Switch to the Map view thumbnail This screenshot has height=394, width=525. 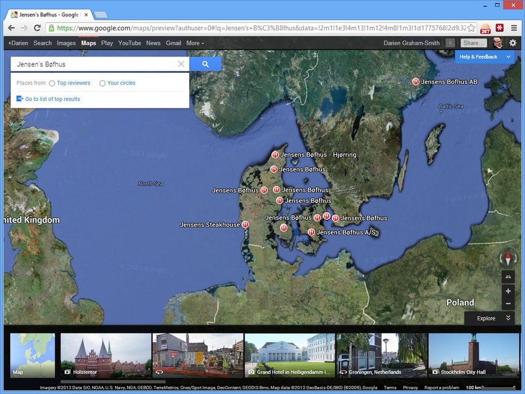[x=32, y=355]
